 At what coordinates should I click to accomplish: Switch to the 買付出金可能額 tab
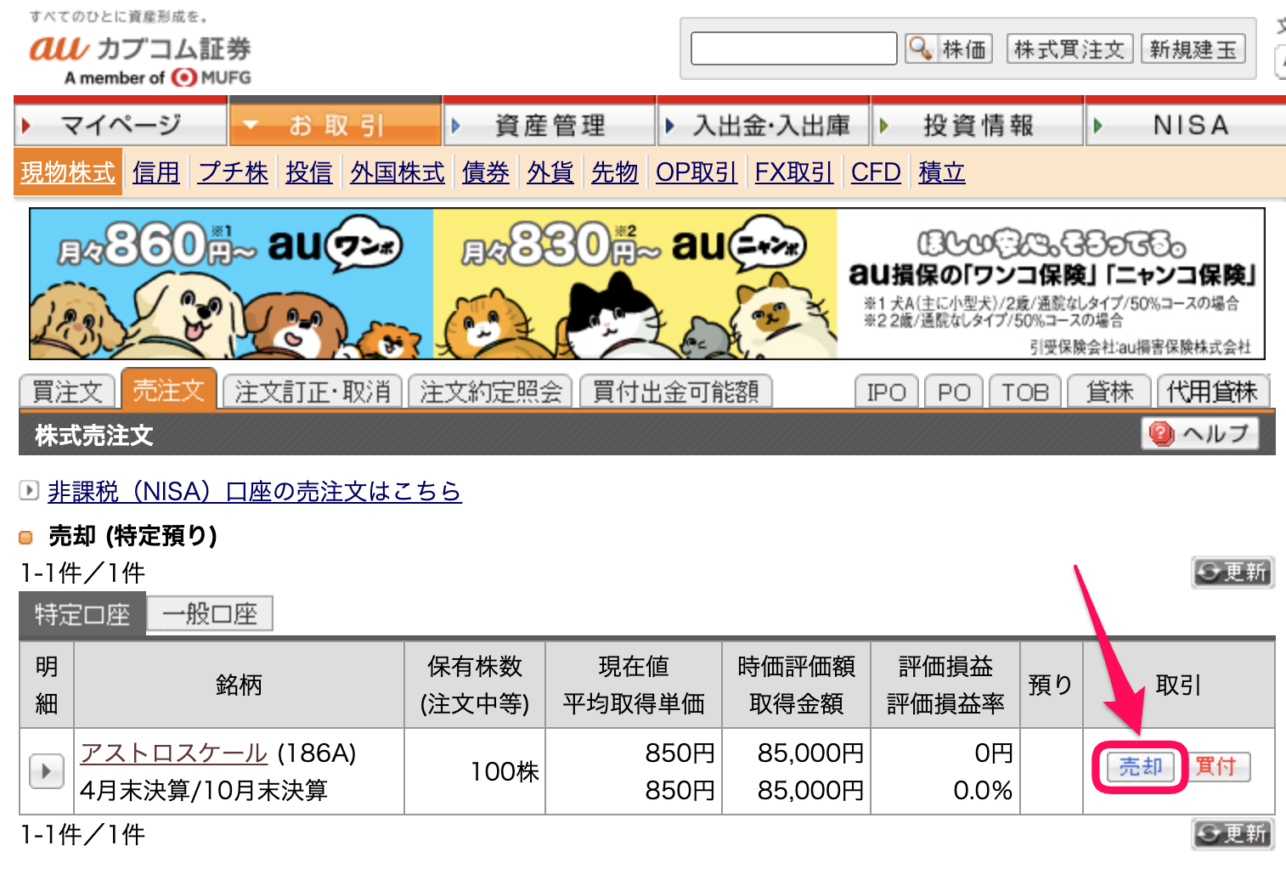point(676,392)
